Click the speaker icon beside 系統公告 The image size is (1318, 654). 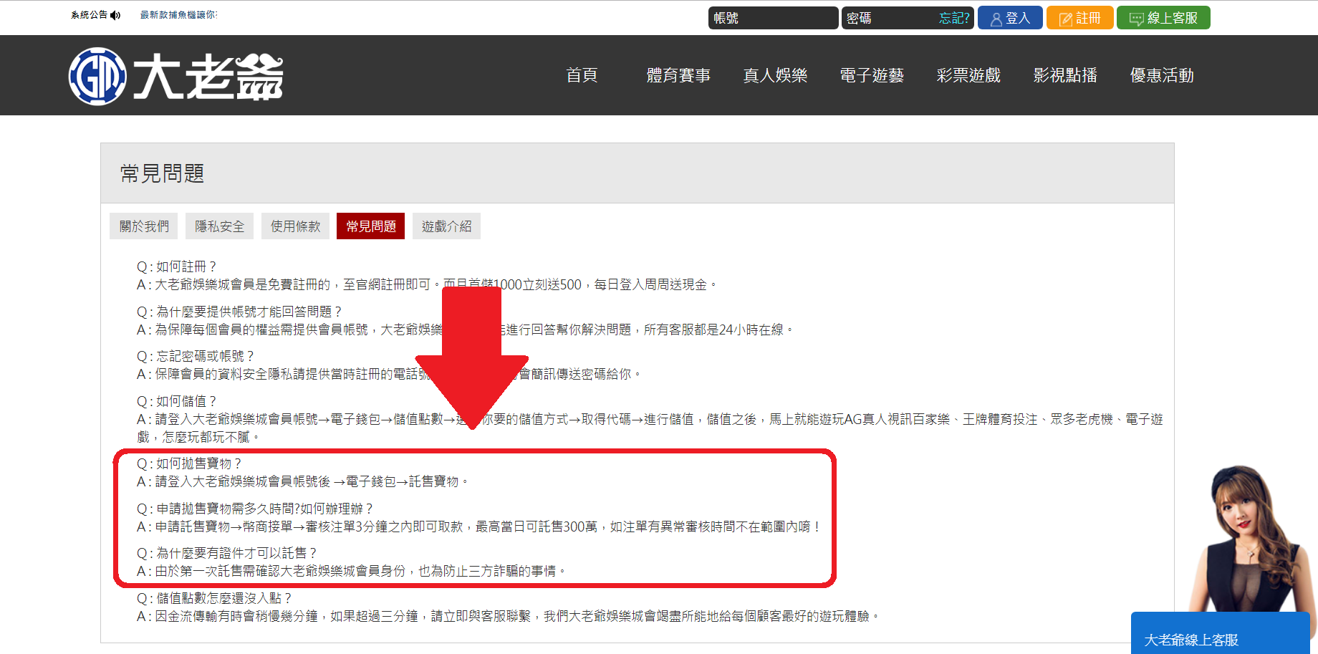pos(115,15)
